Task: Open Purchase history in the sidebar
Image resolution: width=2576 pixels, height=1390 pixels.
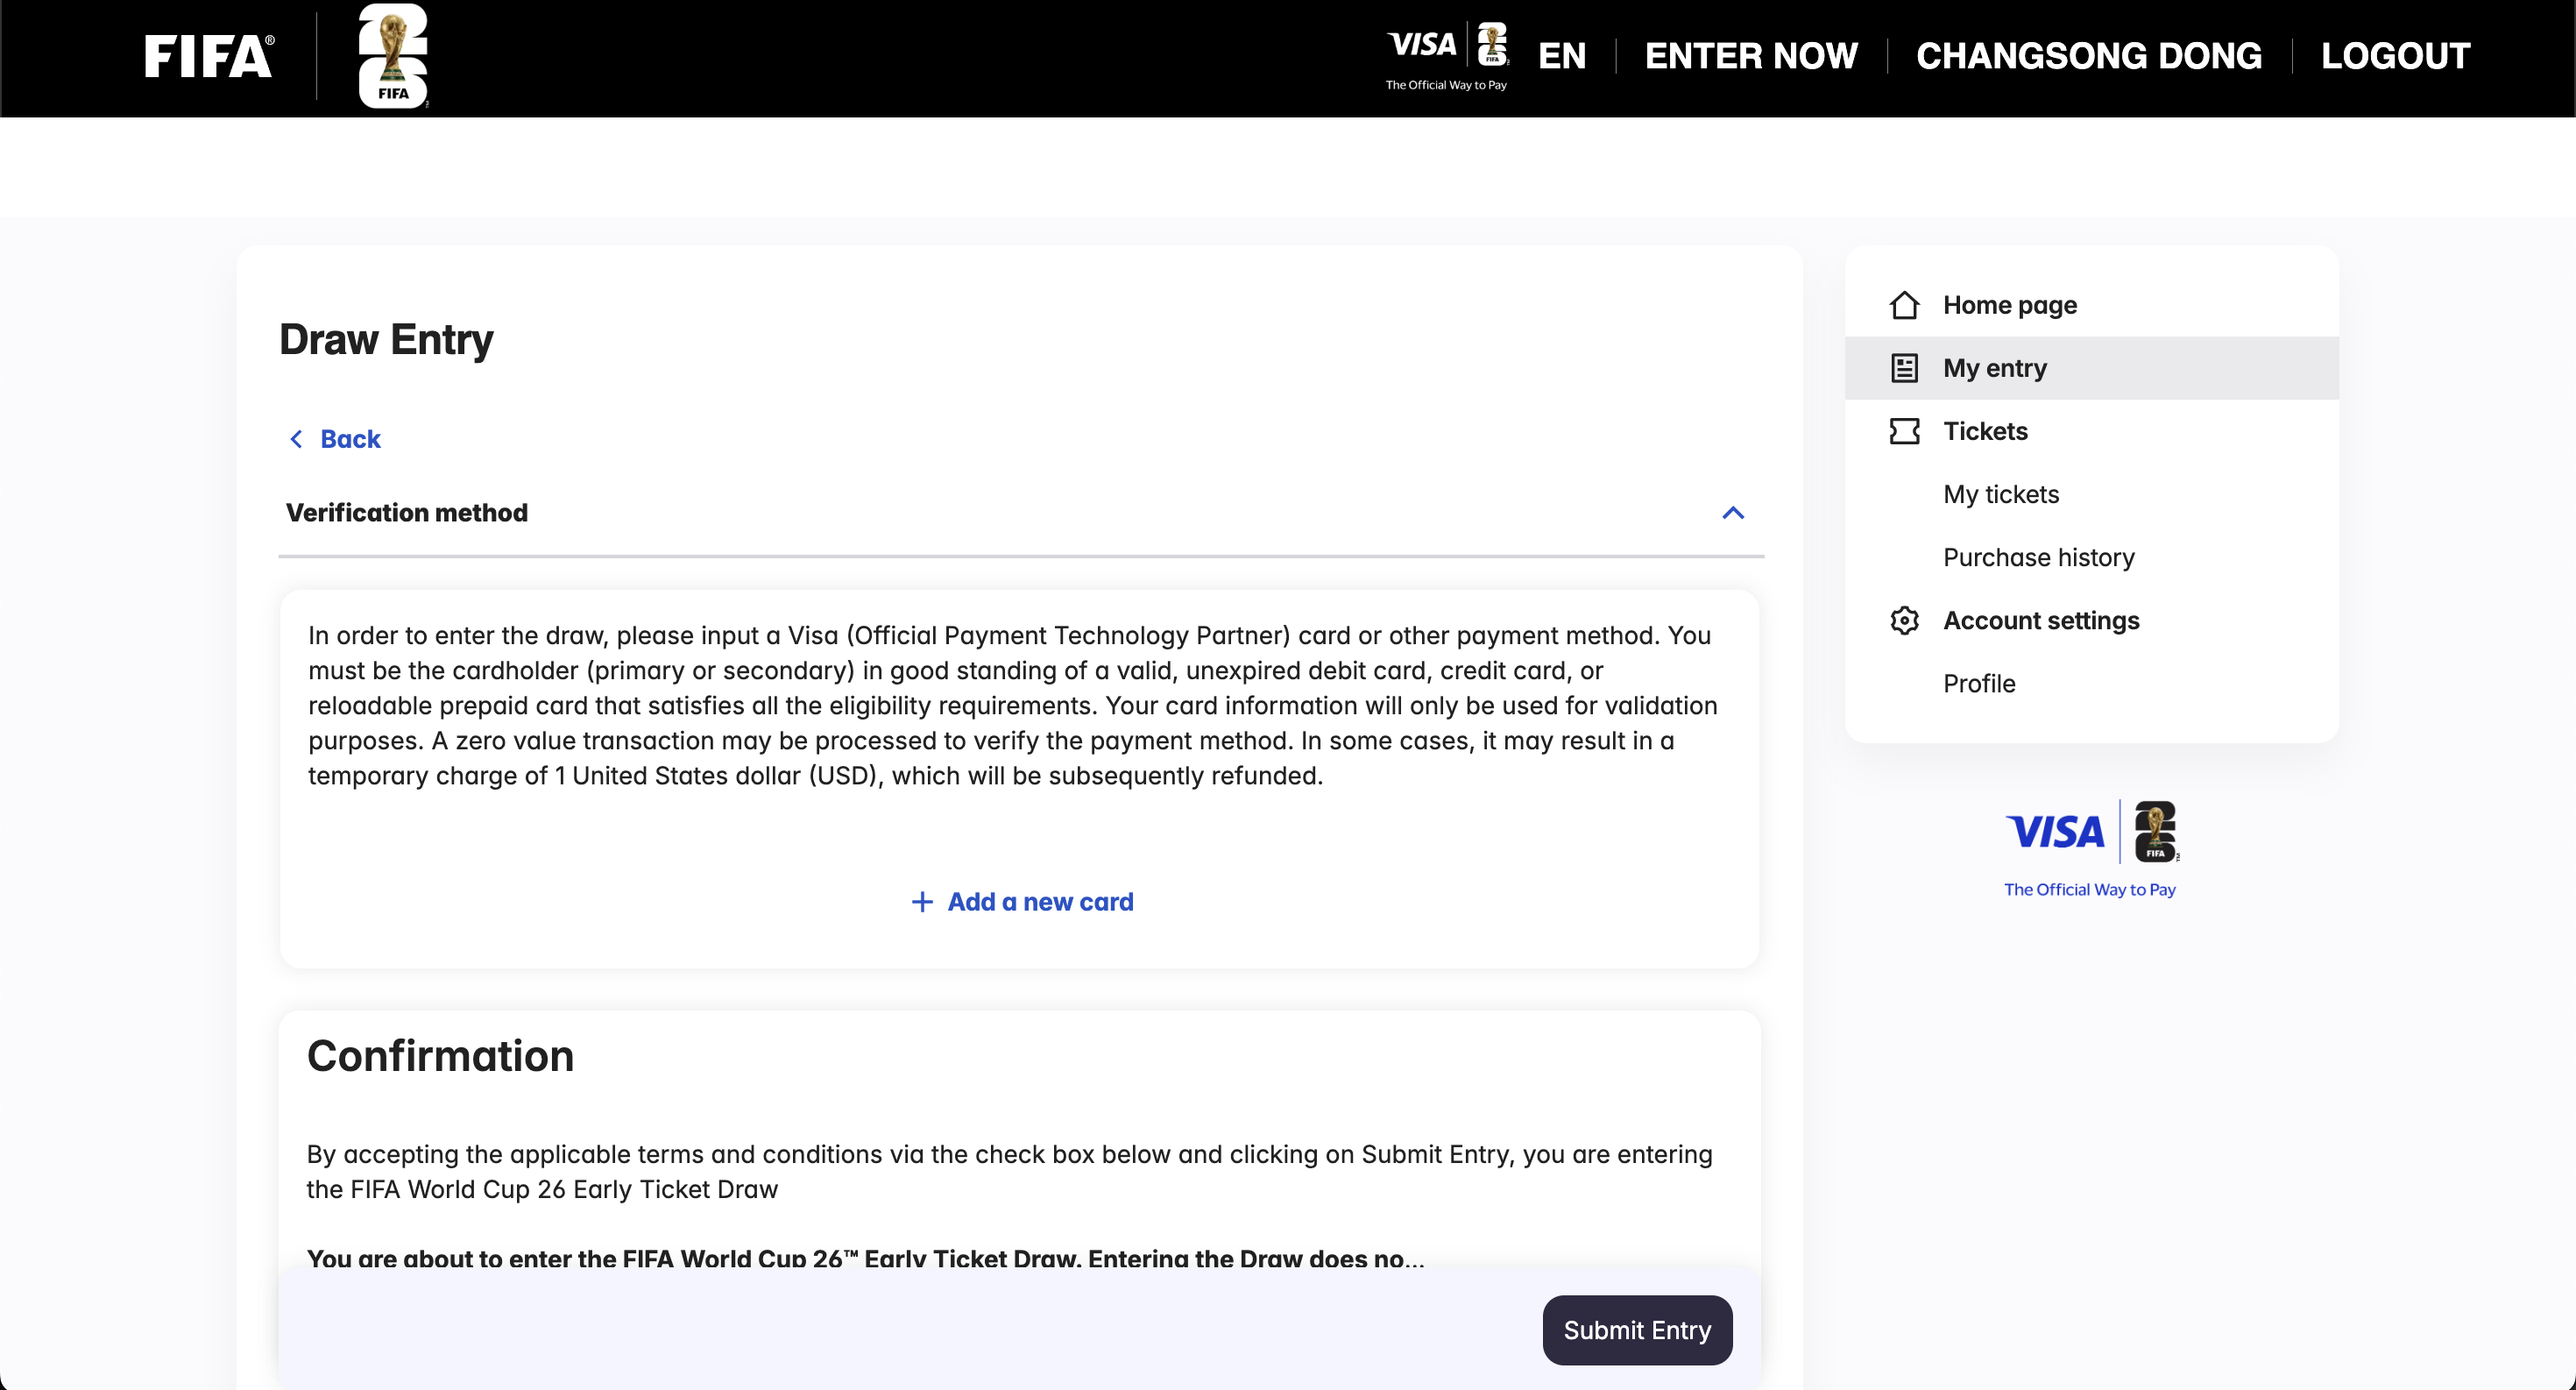Action: pos(2038,557)
